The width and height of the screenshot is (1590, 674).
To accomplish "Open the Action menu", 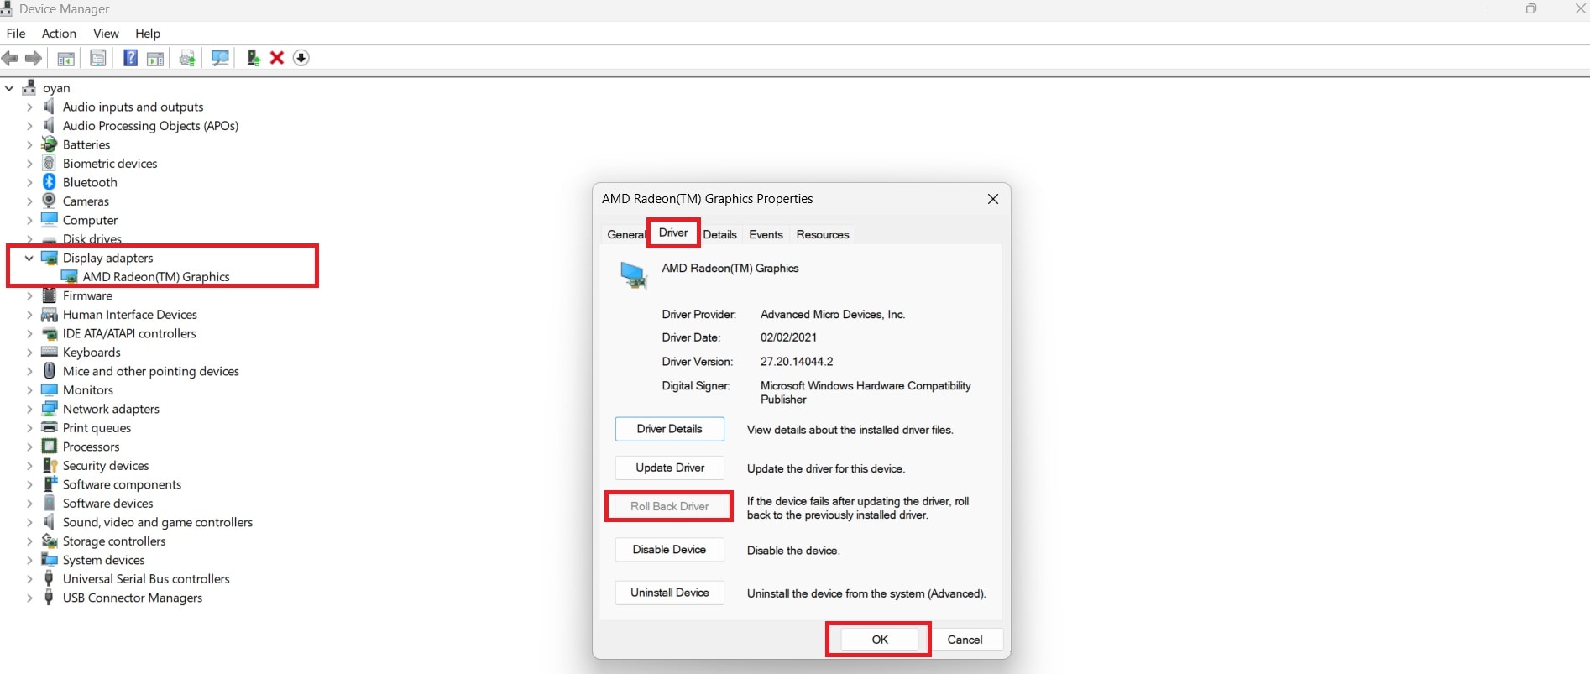I will tap(59, 34).
